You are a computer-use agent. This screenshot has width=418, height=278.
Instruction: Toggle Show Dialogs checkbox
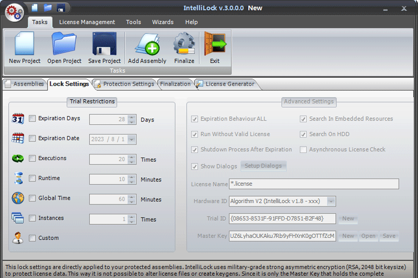click(194, 166)
